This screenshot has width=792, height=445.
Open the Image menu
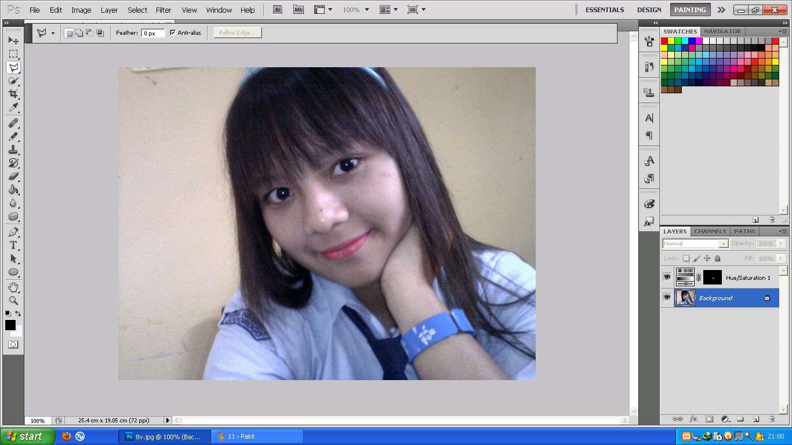pos(81,10)
